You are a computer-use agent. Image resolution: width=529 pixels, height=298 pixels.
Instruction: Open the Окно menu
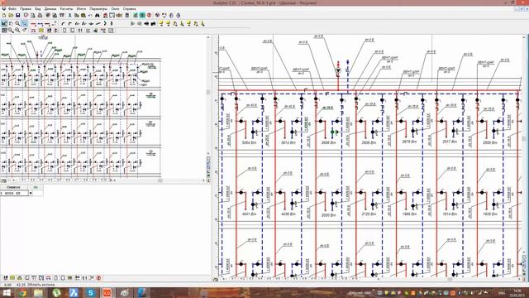pos(115,9)
